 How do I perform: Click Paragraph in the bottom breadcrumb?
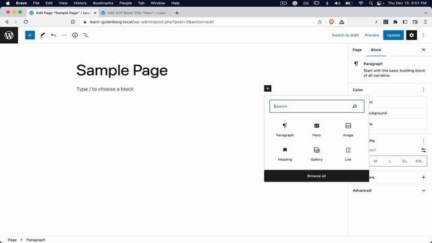pos(36,240)
